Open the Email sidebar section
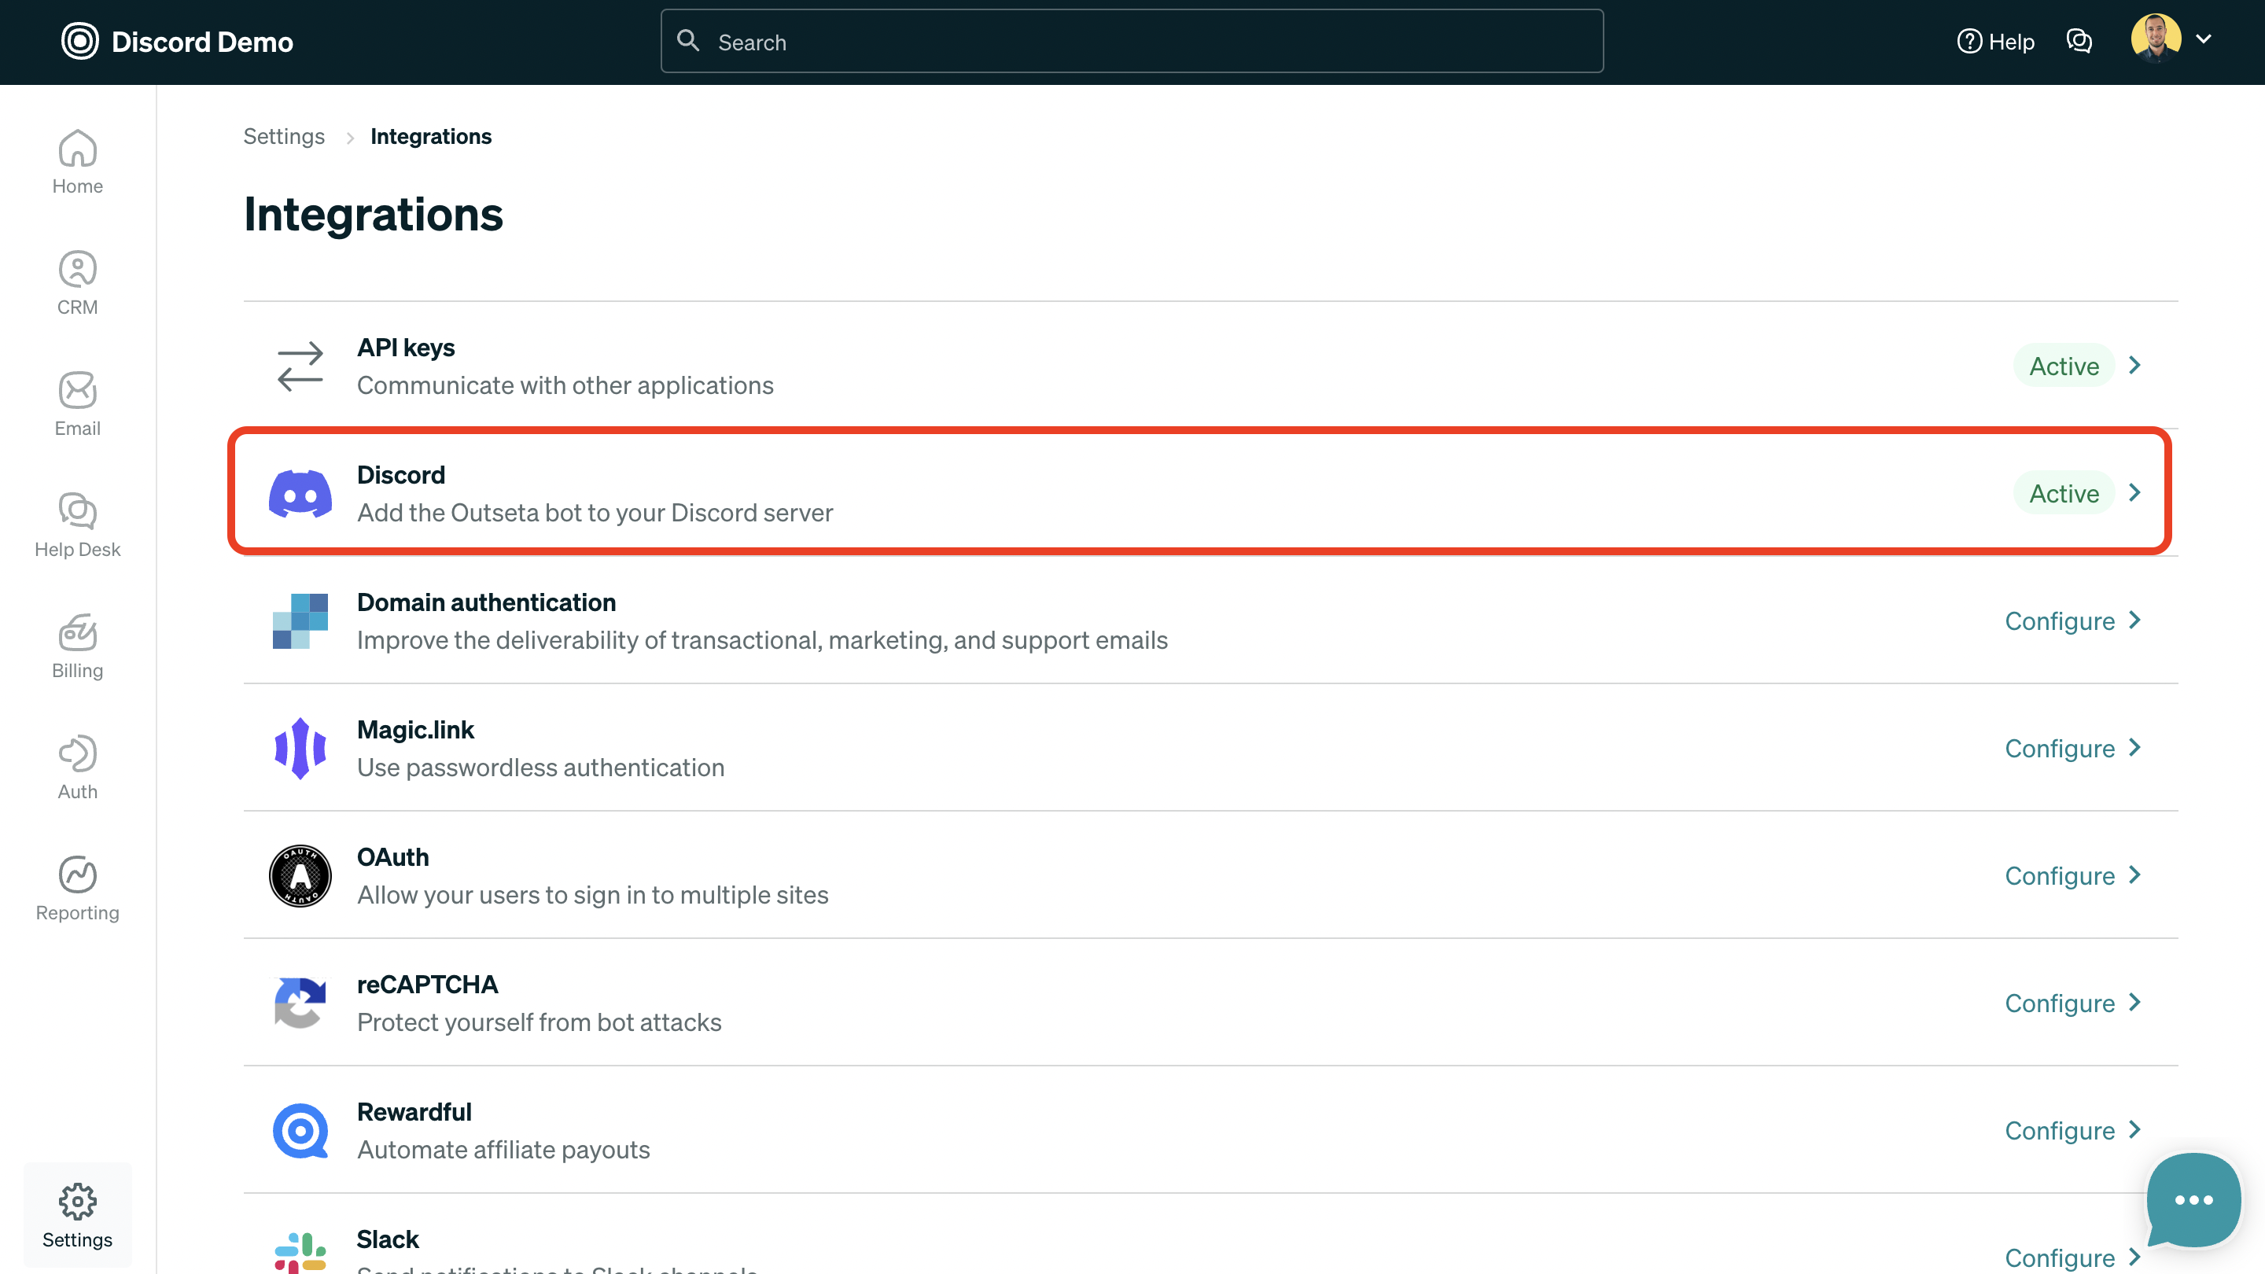 click(77, 404)
